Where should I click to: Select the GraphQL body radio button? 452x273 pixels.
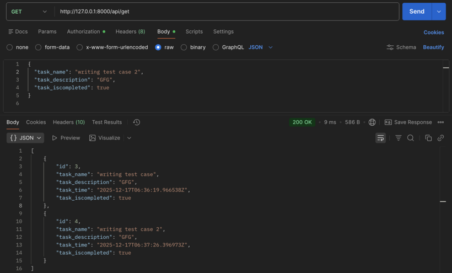[x=216, y=47]
